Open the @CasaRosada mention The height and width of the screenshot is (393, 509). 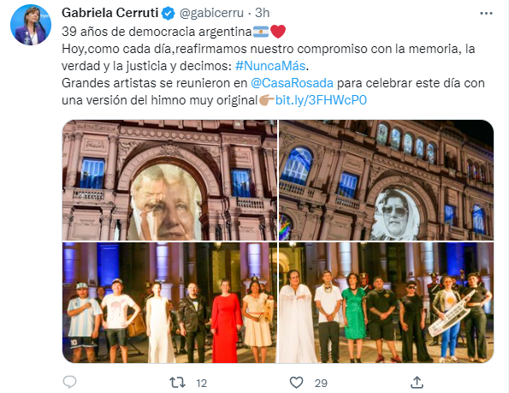[292, 83]
